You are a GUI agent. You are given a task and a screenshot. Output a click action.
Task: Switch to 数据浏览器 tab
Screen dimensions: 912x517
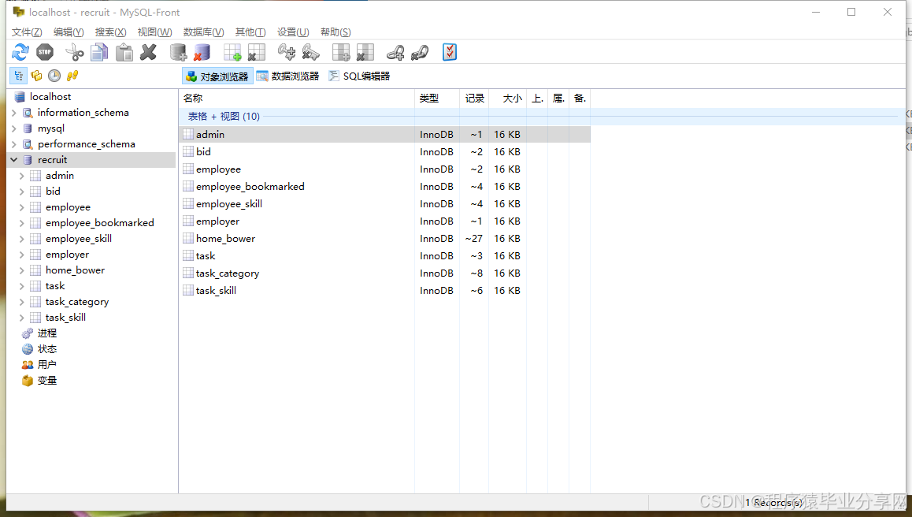288,76
